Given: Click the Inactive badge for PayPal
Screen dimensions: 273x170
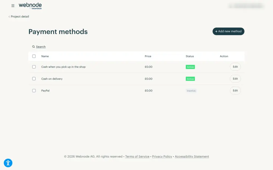Looking at the screenshot, I should click(x=191, y=91).
